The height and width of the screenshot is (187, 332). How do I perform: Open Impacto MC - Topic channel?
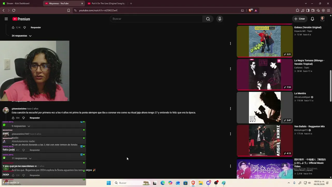[304, 31]
